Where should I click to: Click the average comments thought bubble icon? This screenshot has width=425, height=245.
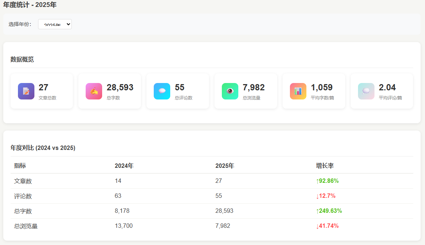366,91
